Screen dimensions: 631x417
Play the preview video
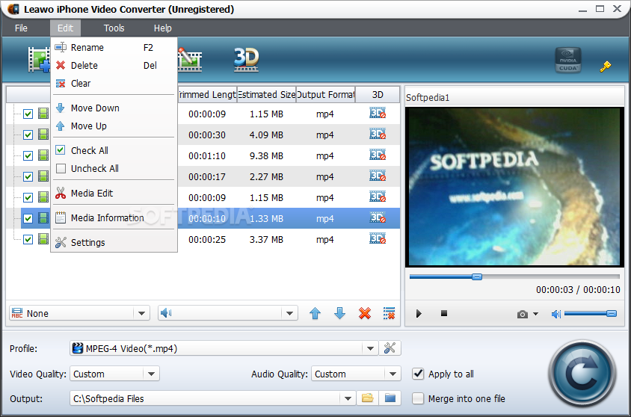[x=419, y=314]
